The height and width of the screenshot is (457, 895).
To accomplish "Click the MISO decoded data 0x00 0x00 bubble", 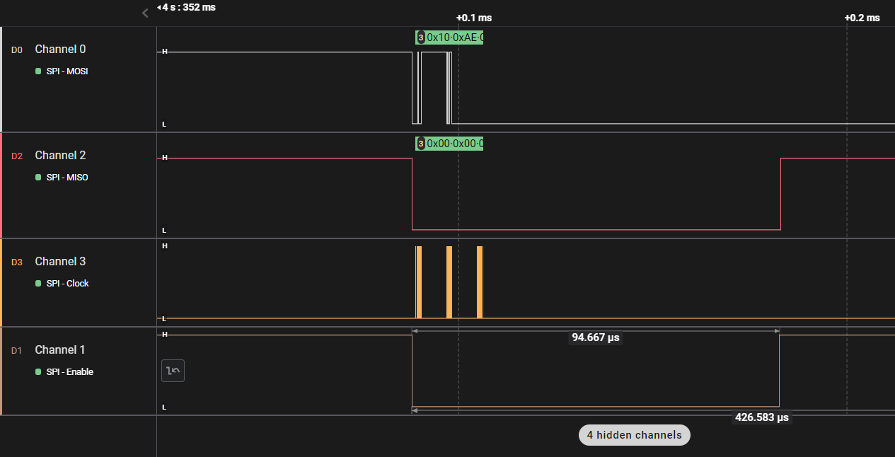I will point(454,144).
